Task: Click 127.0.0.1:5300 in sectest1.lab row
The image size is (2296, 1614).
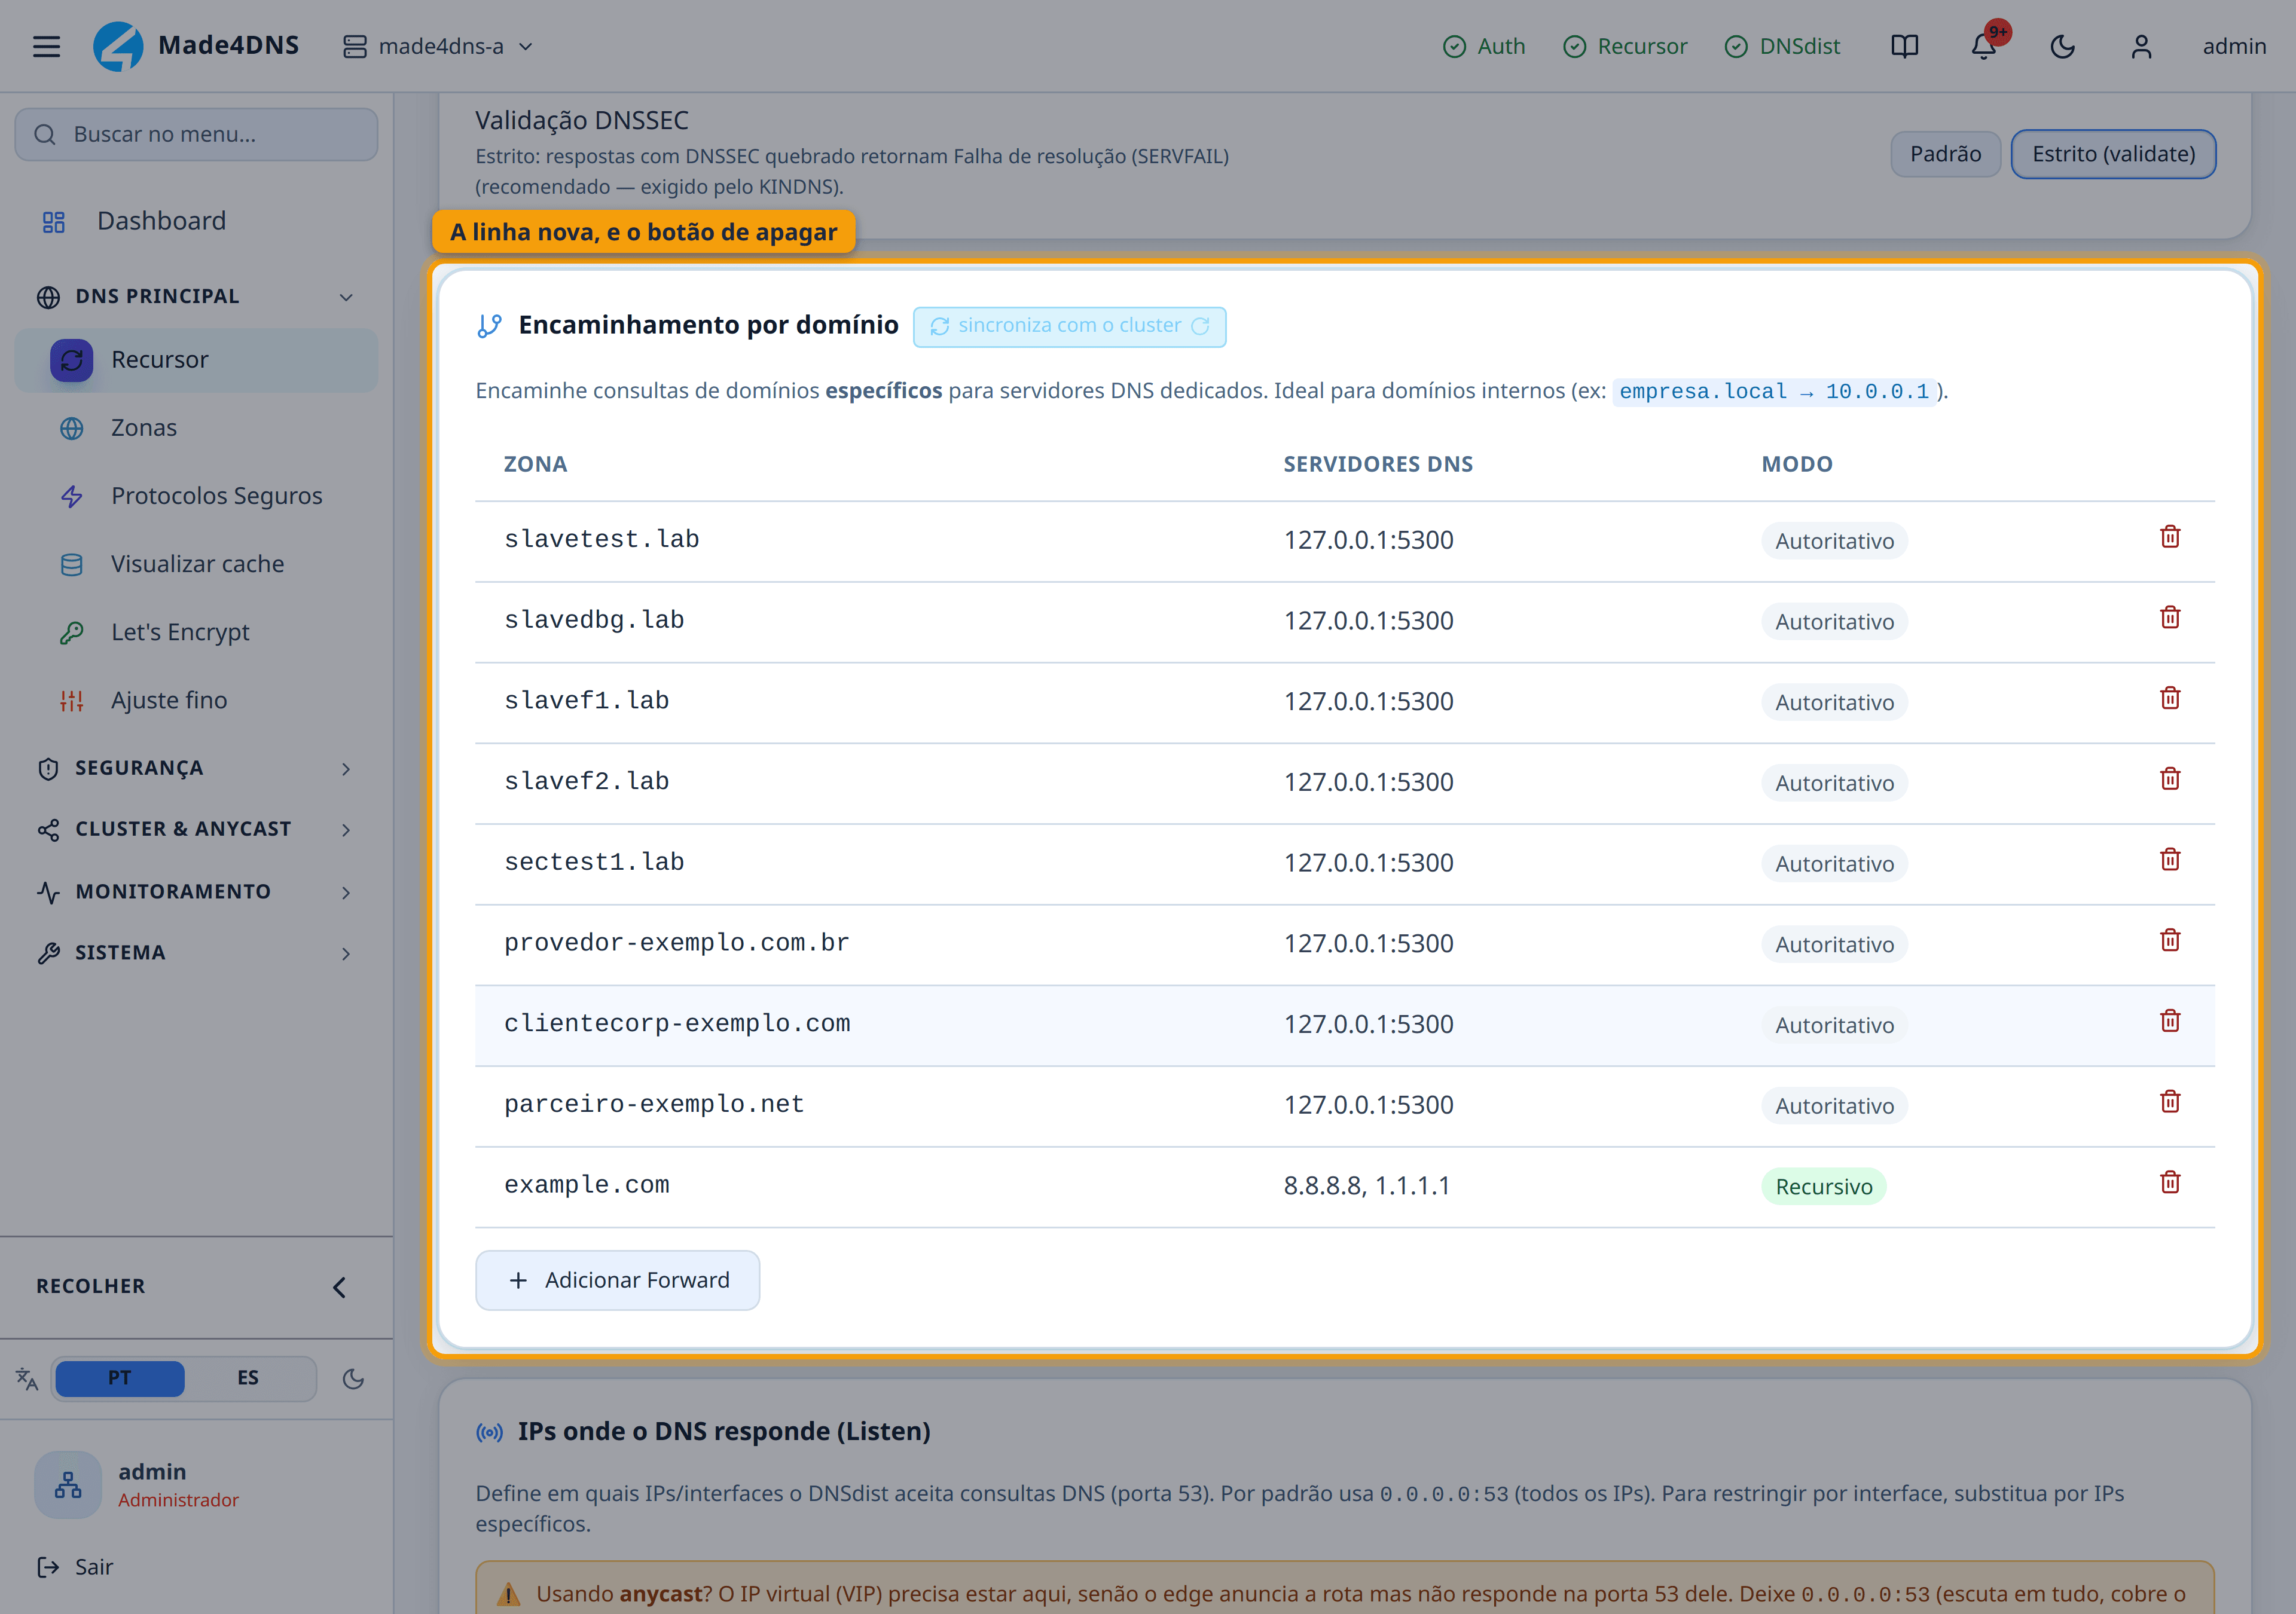Action: [x=1368, y=863]
